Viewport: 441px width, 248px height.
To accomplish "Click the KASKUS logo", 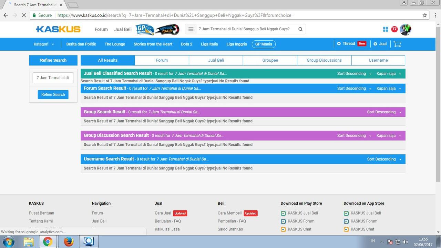I will pyautogui.click(x=58, y=29).
